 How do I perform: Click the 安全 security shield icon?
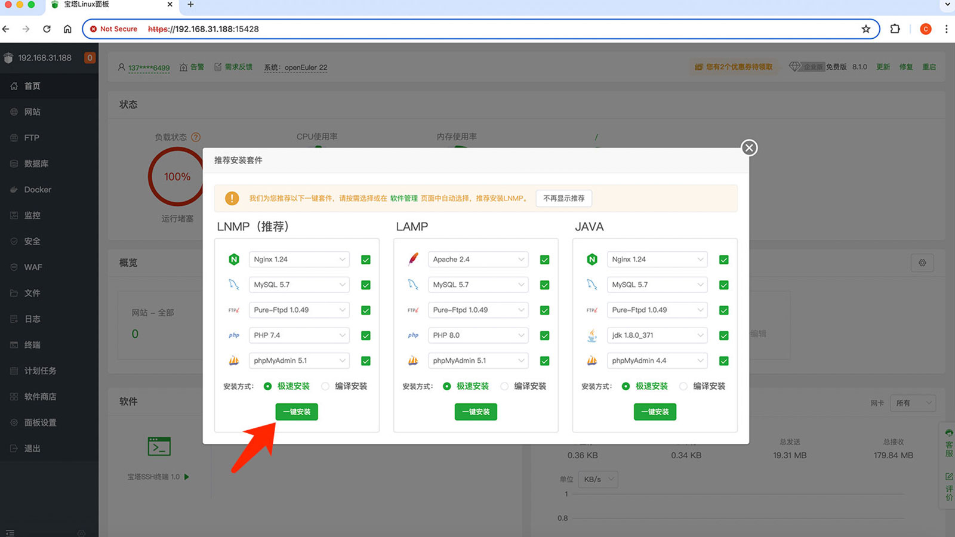(14, 241)
